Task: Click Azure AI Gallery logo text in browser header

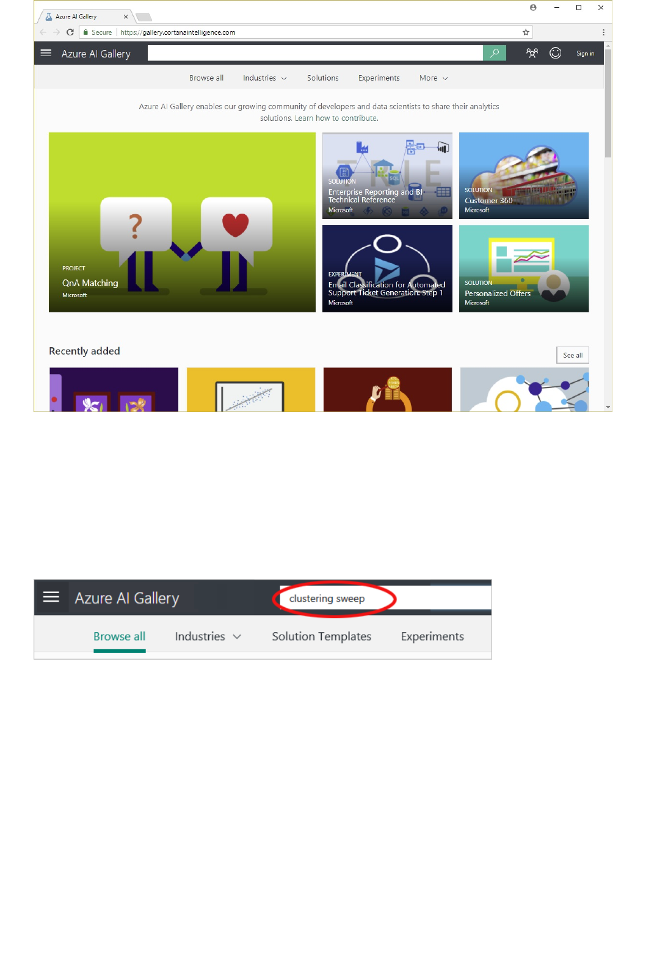Action: click(96, 54)
